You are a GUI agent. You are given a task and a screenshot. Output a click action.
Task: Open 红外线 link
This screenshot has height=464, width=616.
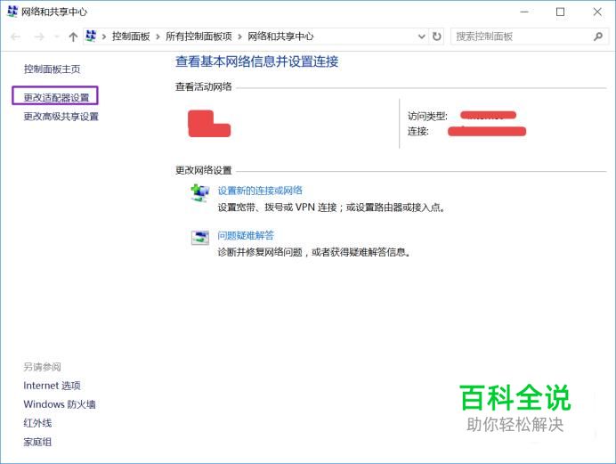point(37,423)
